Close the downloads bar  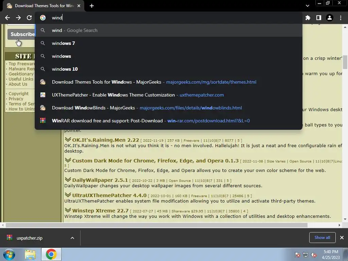point(342,238)
